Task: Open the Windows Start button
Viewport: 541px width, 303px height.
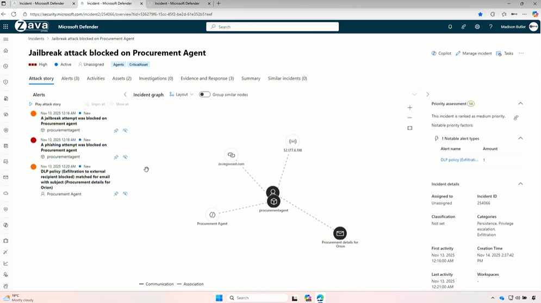Action: tap(219, 298)
